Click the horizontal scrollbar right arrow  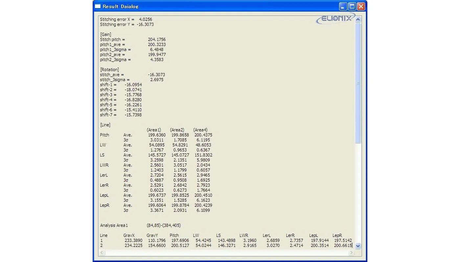pyautogui.click(x=352, y=253)
